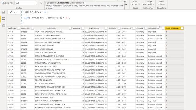Select the Quantity column header

coord(76,28)
